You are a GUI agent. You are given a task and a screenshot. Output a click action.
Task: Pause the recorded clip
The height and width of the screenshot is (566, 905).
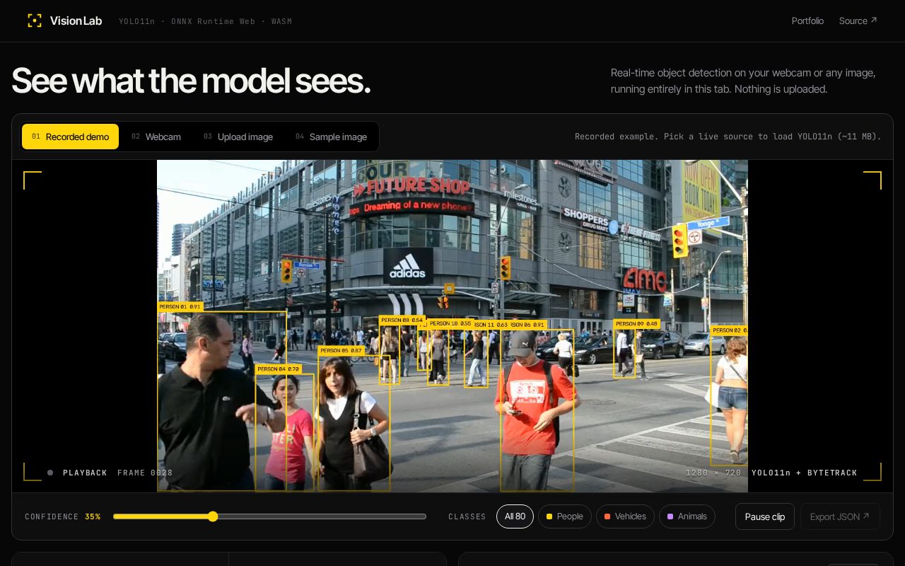point(765,516)
